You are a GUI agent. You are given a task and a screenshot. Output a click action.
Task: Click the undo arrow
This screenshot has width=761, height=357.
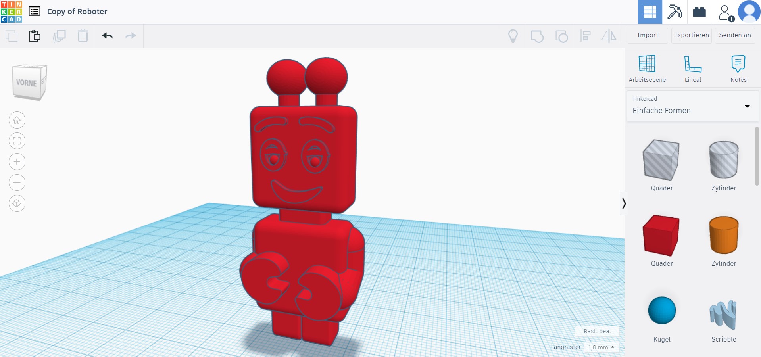pyautogui.click(x=107, y=36)
